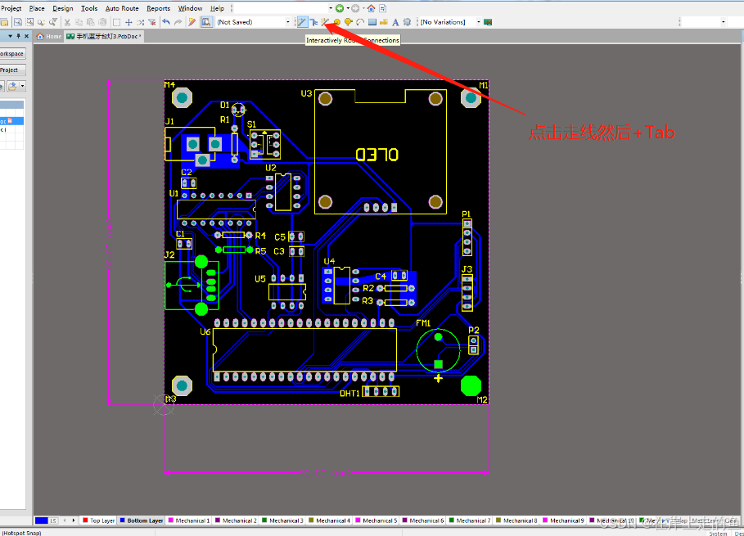
Task: Open the Design menu
Action: (x=63, y=8)
